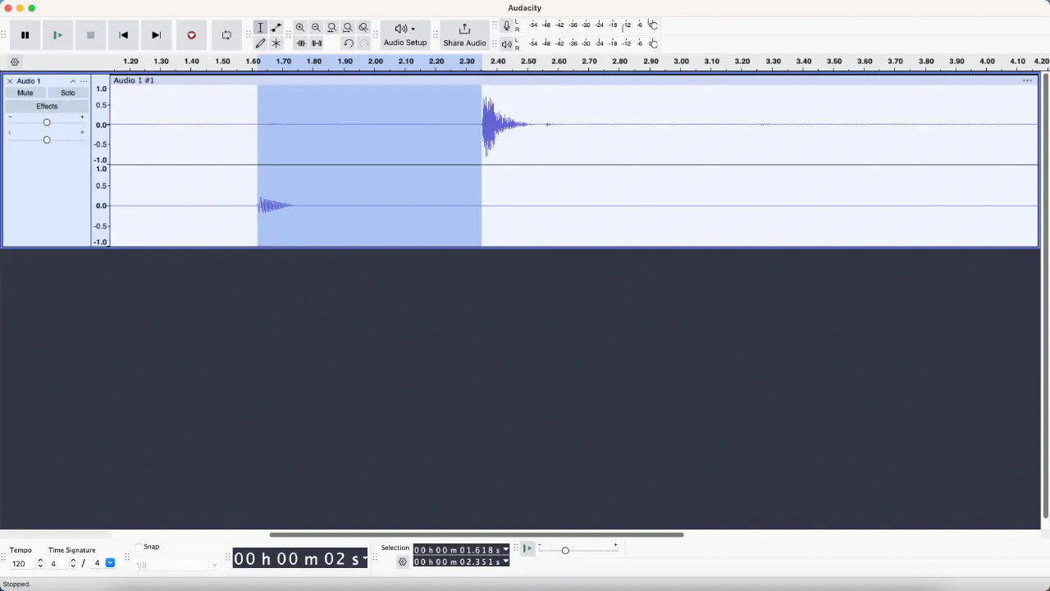Click the Zoom In magnifier icon
Image resolution: width=1050 pixels, height=591 pixels.
[x=300, y=28]
